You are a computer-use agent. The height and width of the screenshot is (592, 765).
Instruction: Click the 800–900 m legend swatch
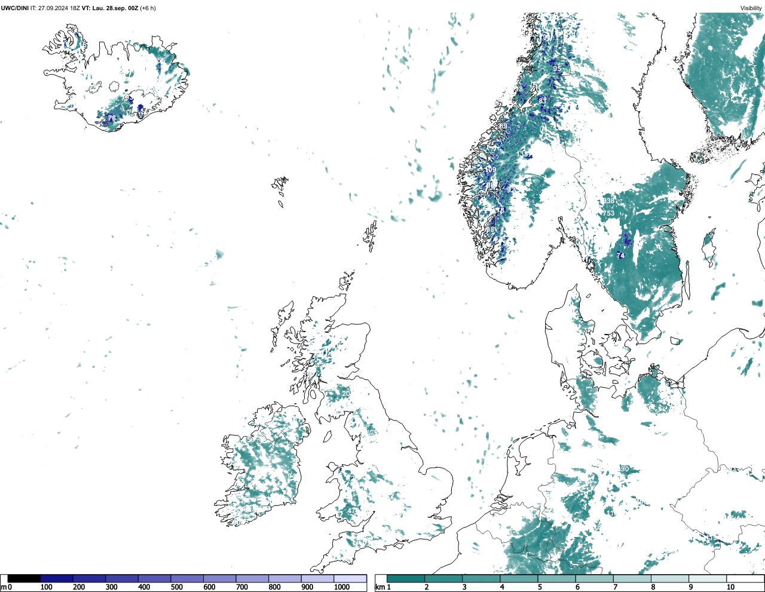(285, 578)
